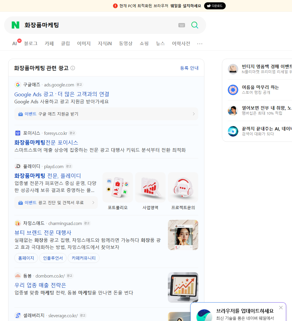Switch to the 카페 tab
This screenshot has width=292, height=321.
tap(49, 43)
